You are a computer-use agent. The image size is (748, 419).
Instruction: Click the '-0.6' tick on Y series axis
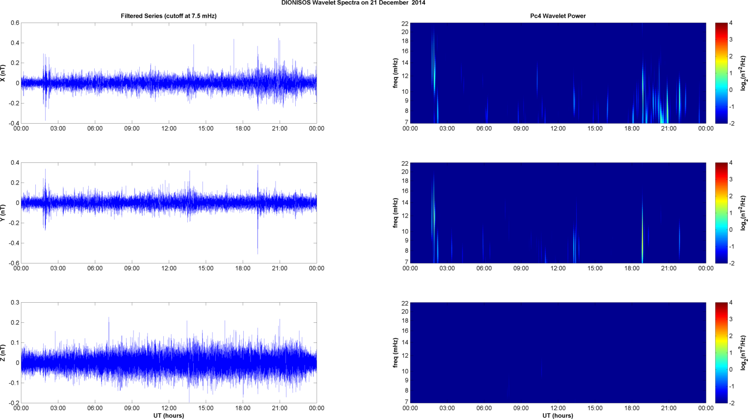[x=13, y=263]
